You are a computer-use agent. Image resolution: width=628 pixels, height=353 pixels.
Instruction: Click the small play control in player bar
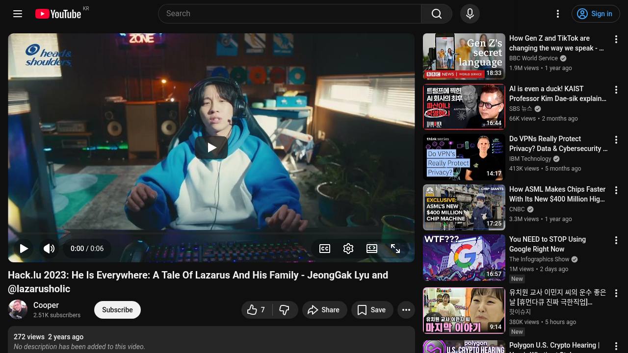(24, 249)
